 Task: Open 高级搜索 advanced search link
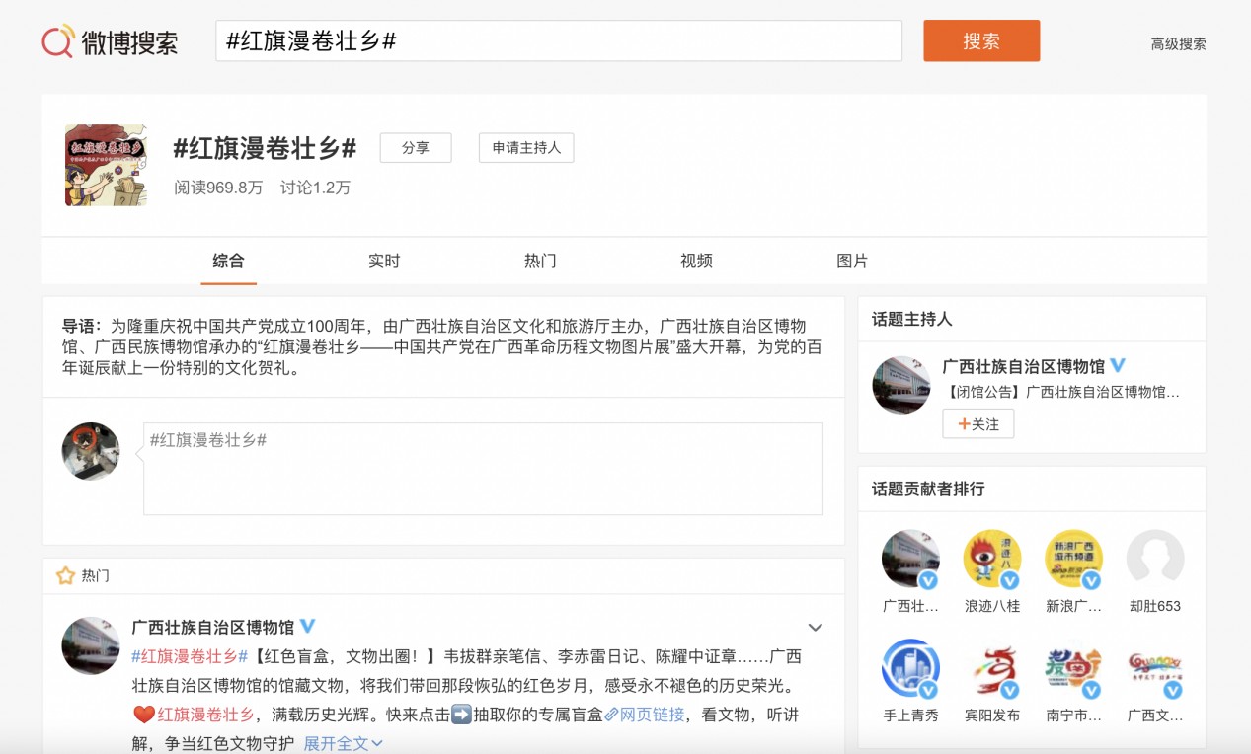1178,44
